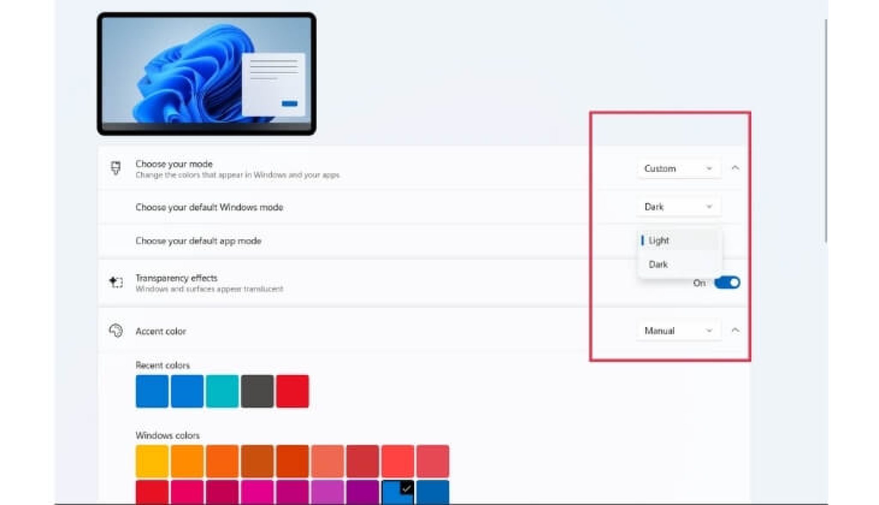The image size is (879, 505).
Task: Collapse the Accent color section chevron
Action: 735,330
